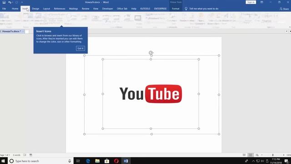
Task: Switch to the ENTERPRISE tab
Action: pyautogui.click(x=160, y=9)
